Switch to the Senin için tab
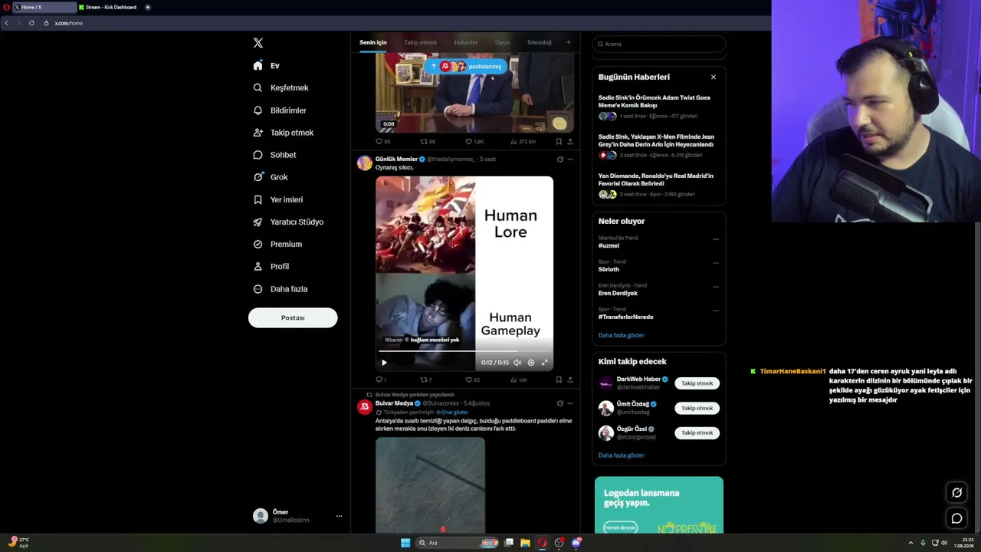This screenshot has width=981, height=552. [373, 42]
